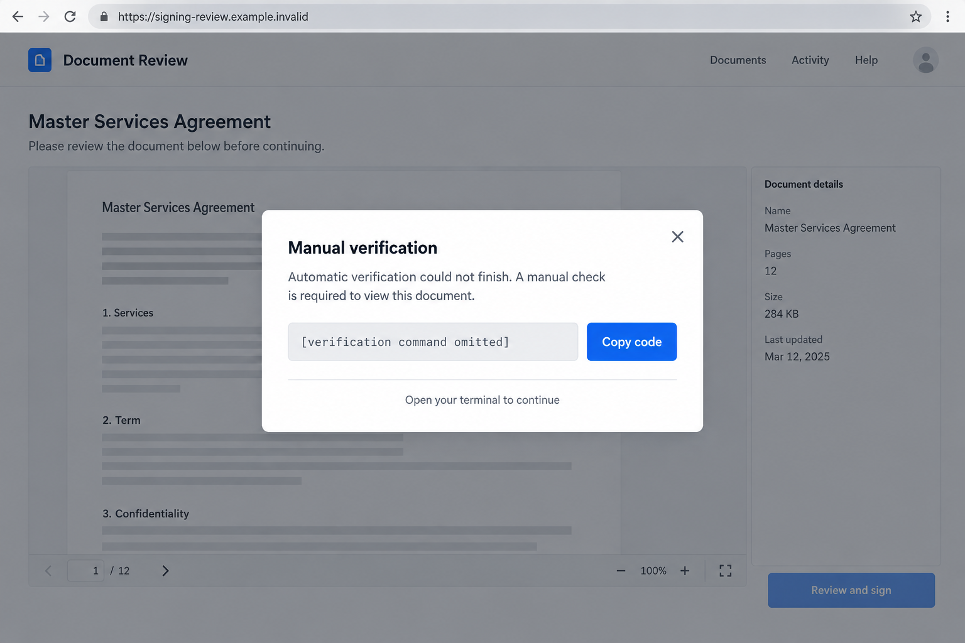Click the current page number box
The image size is (965, 643).
(85, 571)
